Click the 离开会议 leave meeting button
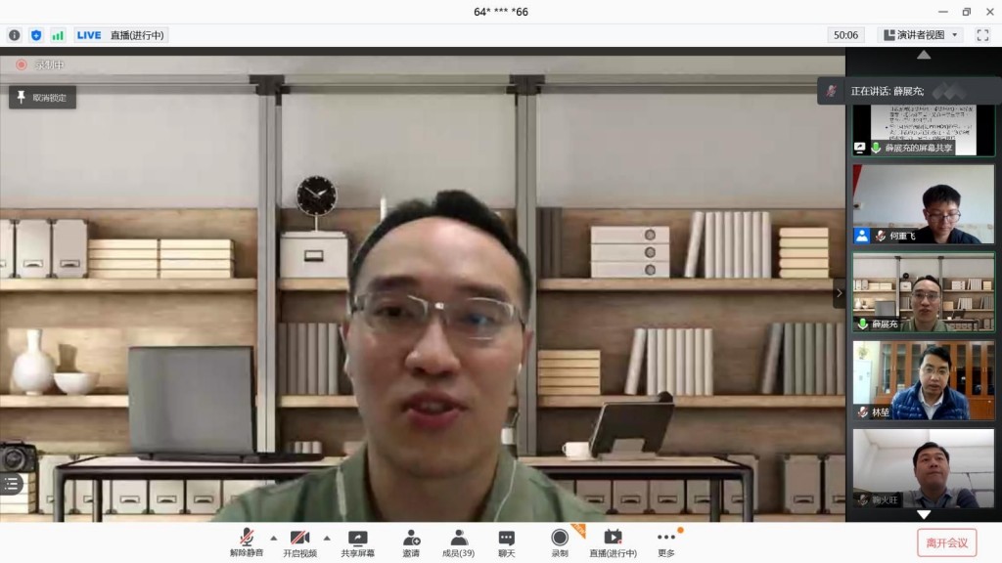Screen dimensions: 1002x563 pos(946,542)
